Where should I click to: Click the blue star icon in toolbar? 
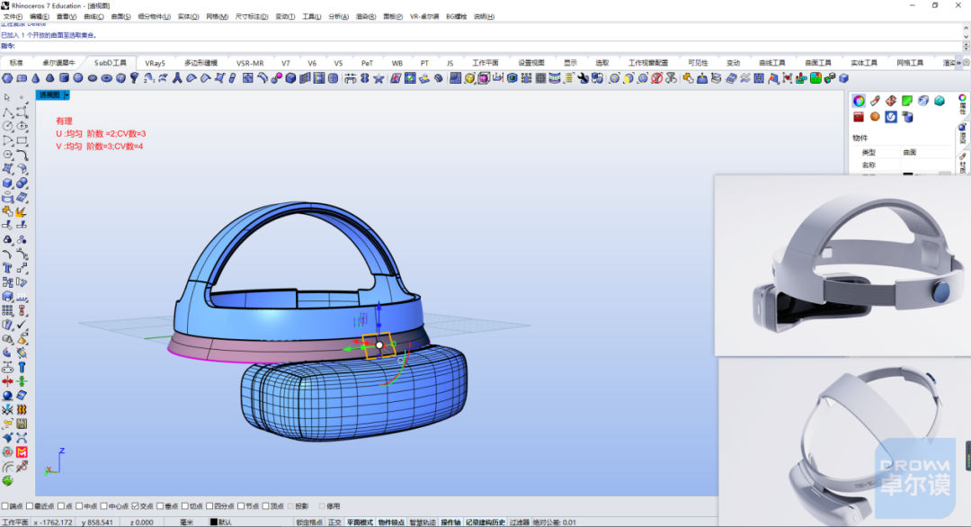pos(379,78)
